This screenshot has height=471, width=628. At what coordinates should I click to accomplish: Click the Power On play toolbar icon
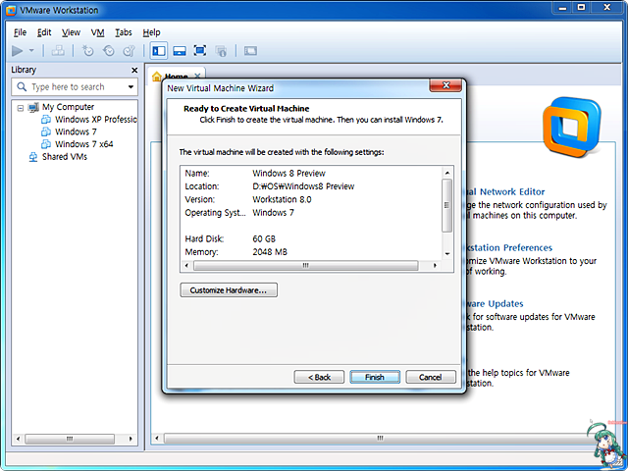coord(18,51)
